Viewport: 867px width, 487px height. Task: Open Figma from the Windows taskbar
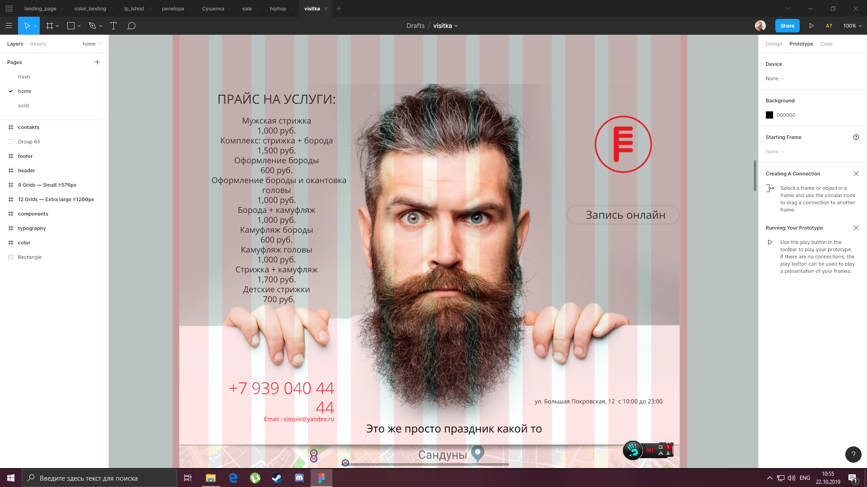click(x=321, y=478)
